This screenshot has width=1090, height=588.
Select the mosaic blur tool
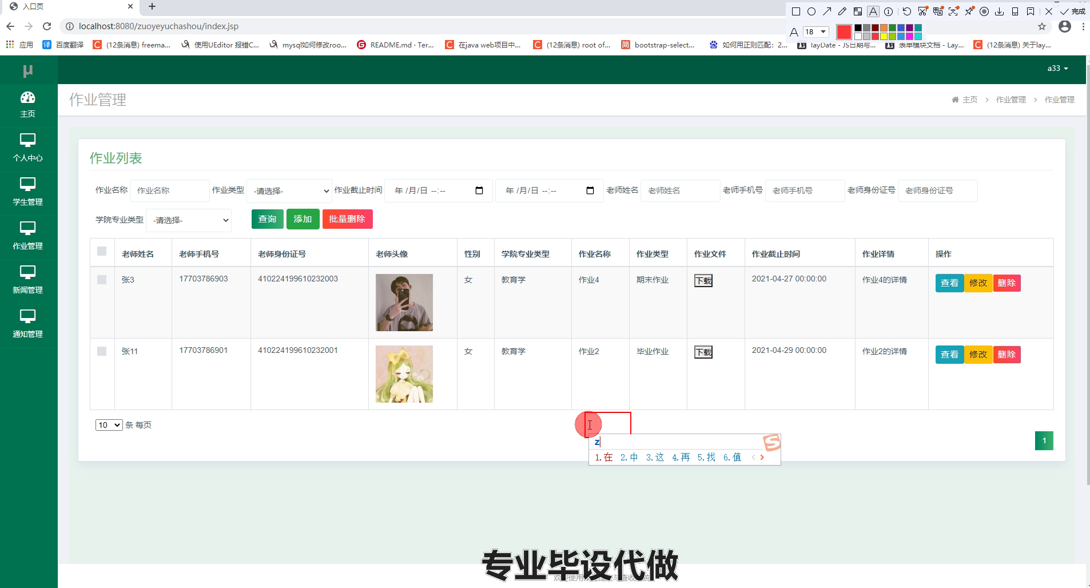[x=858, y=11]
